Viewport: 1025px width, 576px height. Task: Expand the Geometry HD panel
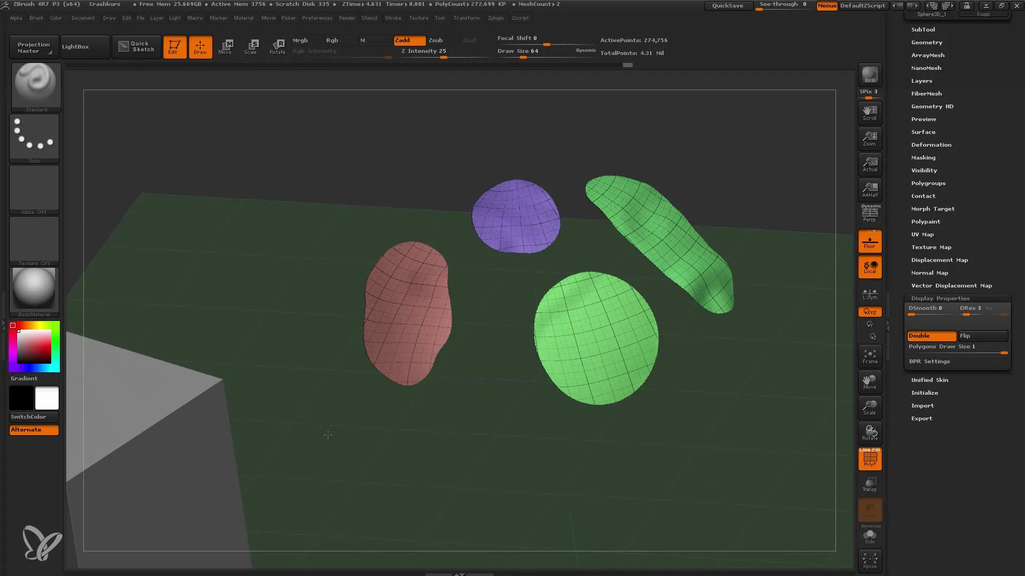pos(932,106)
